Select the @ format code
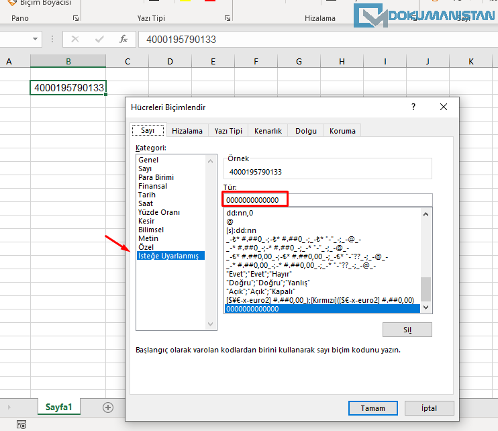Screen dimensions: 498x431 [x=322, y=222]
